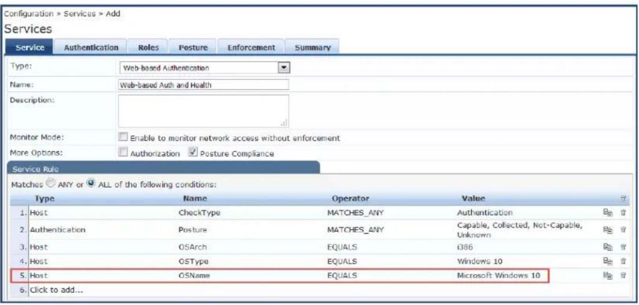Copy the OSArch rule row
Screen dimensions: 639x305
point(606,246)
